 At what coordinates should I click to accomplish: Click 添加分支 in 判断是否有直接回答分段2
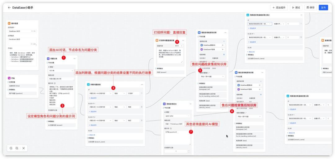pos(251,52)
